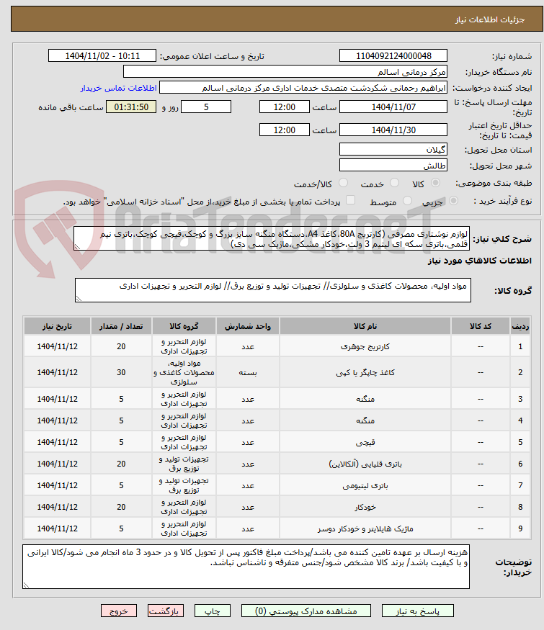Select the کارتریج جوهری table row
Screen dimensions: 544x630
coord(277,346)
